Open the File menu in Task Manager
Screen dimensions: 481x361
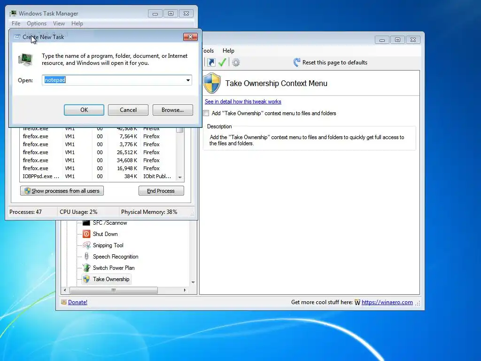16,24
